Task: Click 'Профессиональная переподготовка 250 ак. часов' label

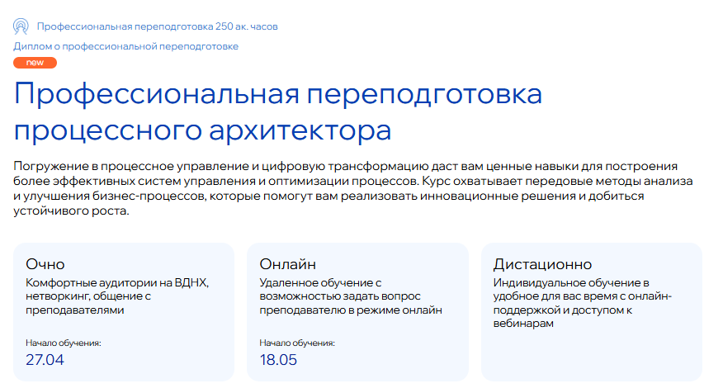Action: [158, 26]
